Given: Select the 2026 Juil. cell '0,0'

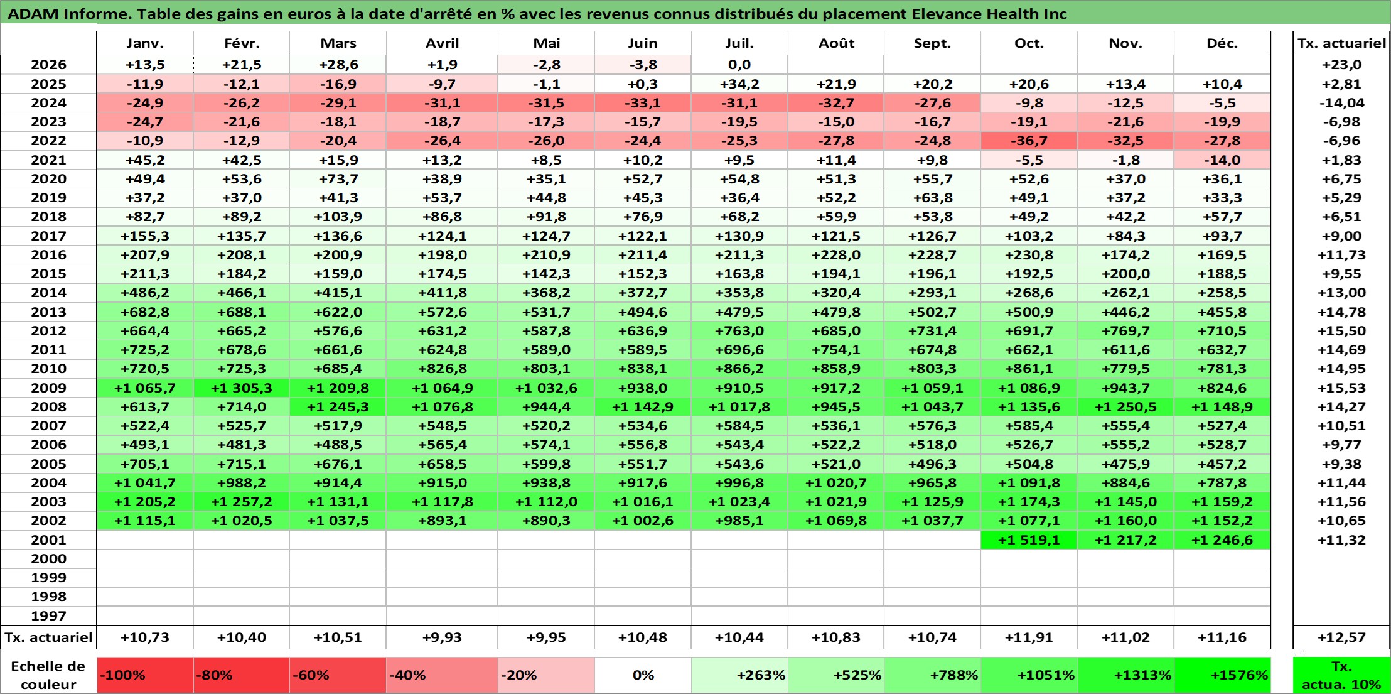Looking at the screenshot, I should 739,65.
